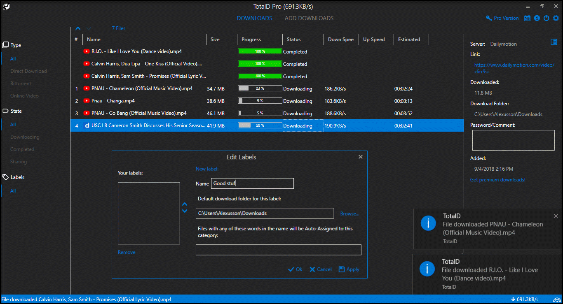The width and height of the screenshot is (563, 304).
Task: Click the Labels tag icon in sidebar
Action: 5,177
